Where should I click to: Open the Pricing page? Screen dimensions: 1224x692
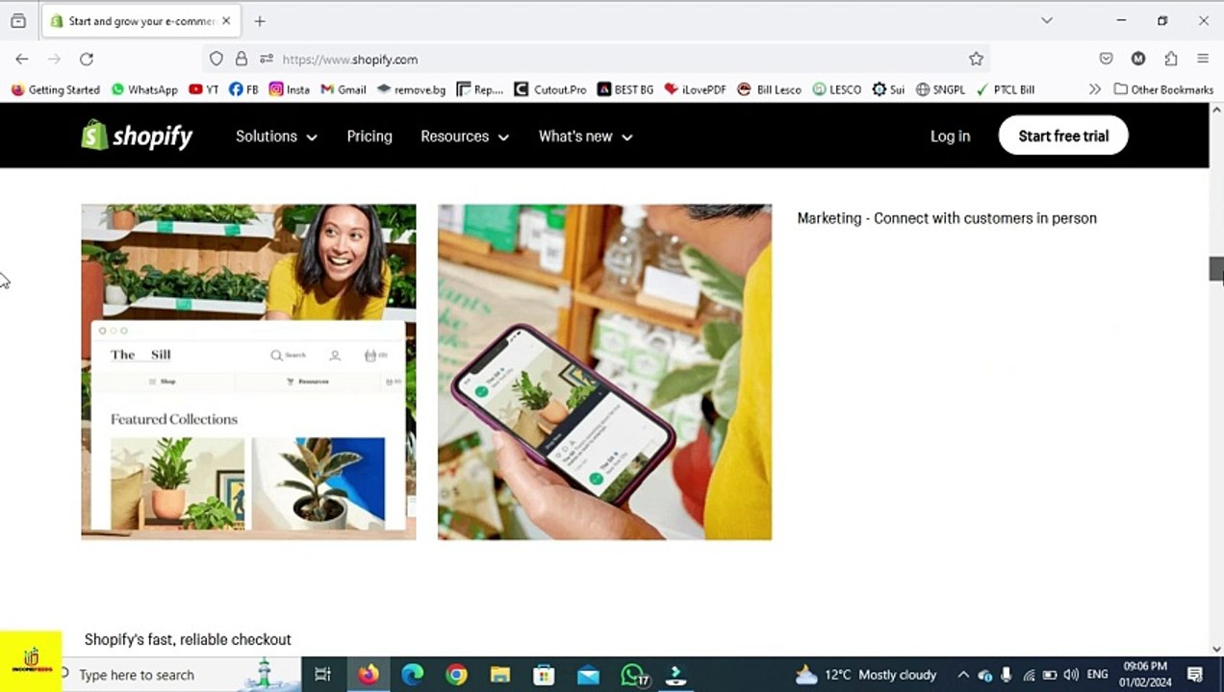pos(370,136)
